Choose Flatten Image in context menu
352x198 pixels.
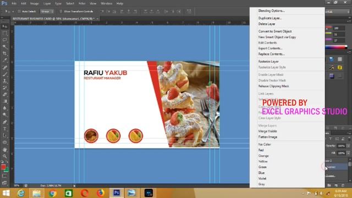(x=268, y=137)
